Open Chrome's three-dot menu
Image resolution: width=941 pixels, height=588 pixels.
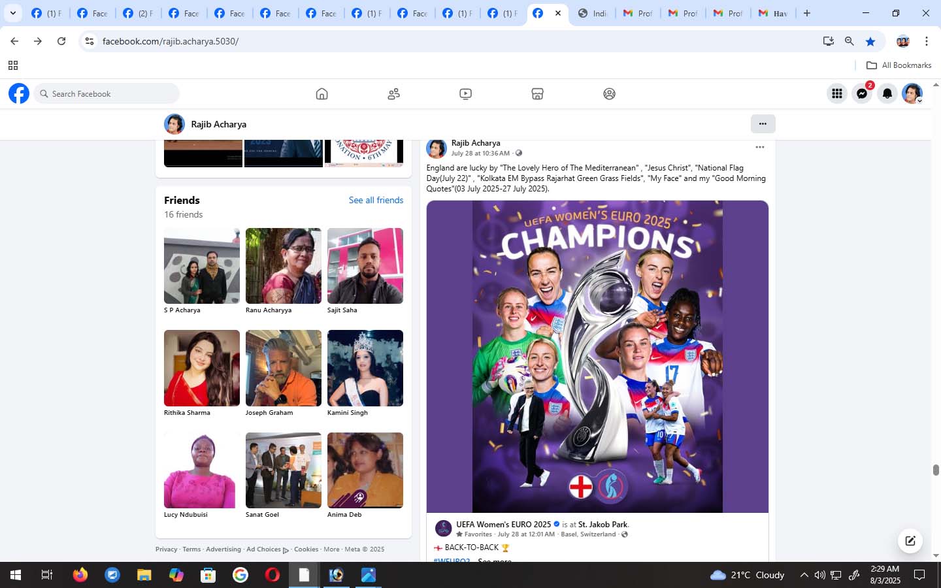[x=927, y=41]
